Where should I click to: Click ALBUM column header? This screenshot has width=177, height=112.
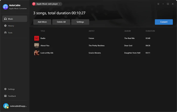pyautogui.click(x=127, y=31)
